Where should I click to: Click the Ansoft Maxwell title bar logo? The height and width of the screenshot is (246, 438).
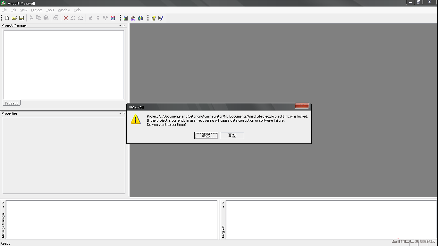click(x=4, y=3)
